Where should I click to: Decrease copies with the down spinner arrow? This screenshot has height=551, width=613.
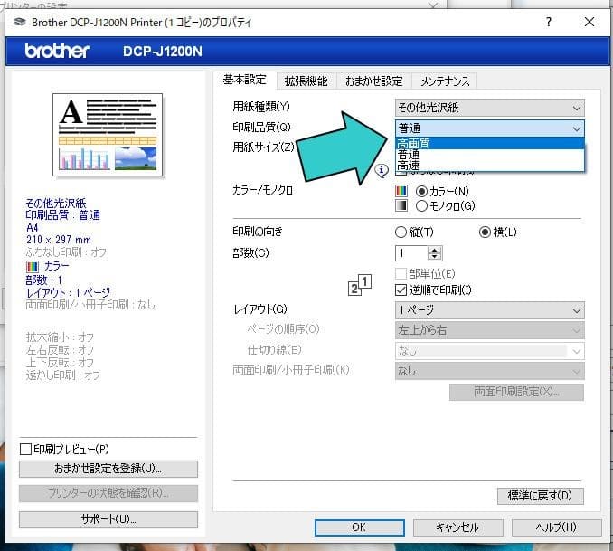435,257
